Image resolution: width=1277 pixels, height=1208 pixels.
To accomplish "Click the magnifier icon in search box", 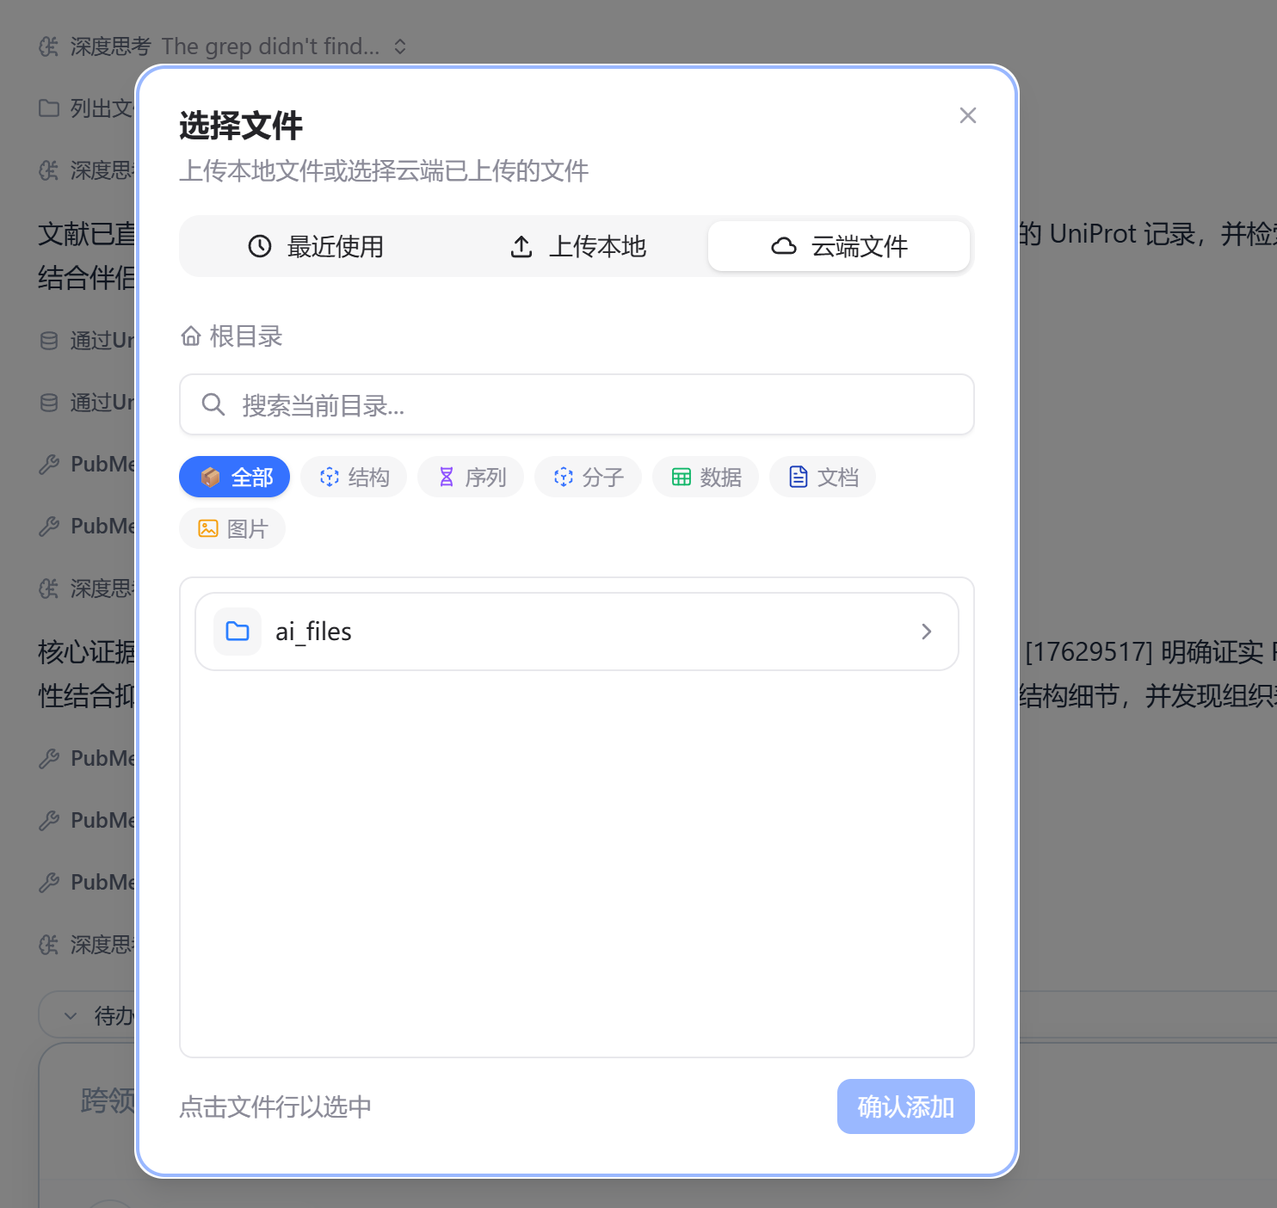I will coord(213,404).
